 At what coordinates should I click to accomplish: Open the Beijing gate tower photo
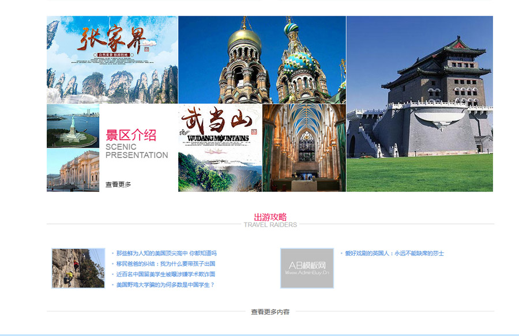pos(419,104)
